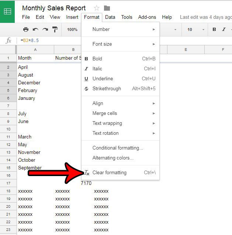Select the paint format roller icon

[x=55, y=29]
